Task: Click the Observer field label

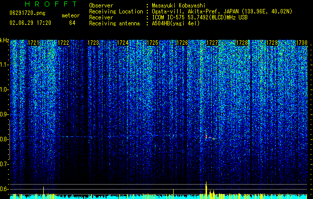Action: click(101, 5)
